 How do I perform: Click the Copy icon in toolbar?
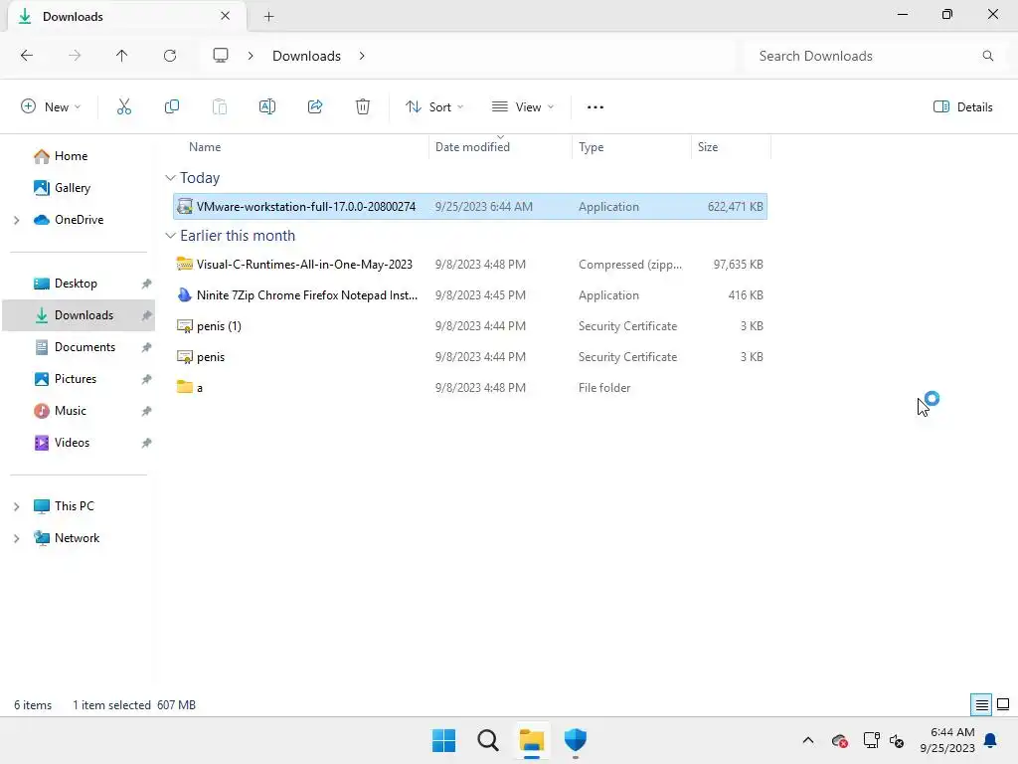(171, 107)
